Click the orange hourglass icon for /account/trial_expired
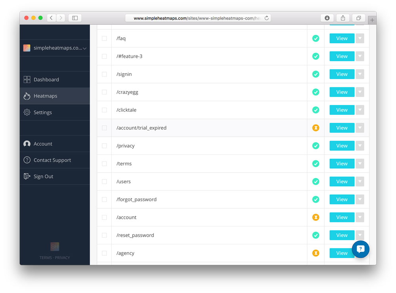 pos(316,128)
